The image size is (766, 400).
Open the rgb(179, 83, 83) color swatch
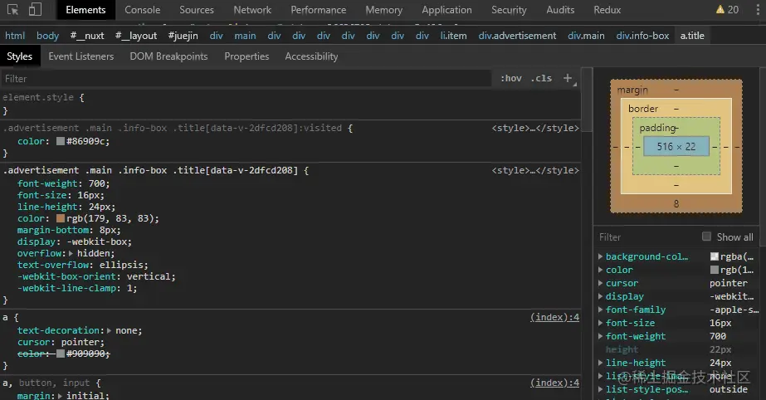pyautogui.click(x=61, y=218)
